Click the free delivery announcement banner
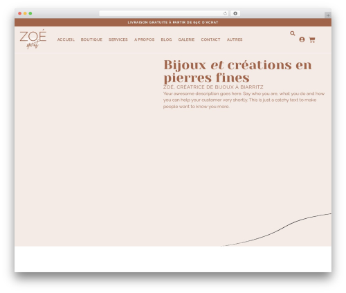The width and height of the screenshot is (346, 293). (173, 22)
